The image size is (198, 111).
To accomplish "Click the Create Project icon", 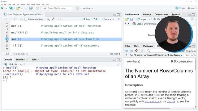I will pyautogui.click(x=11, y=8).
